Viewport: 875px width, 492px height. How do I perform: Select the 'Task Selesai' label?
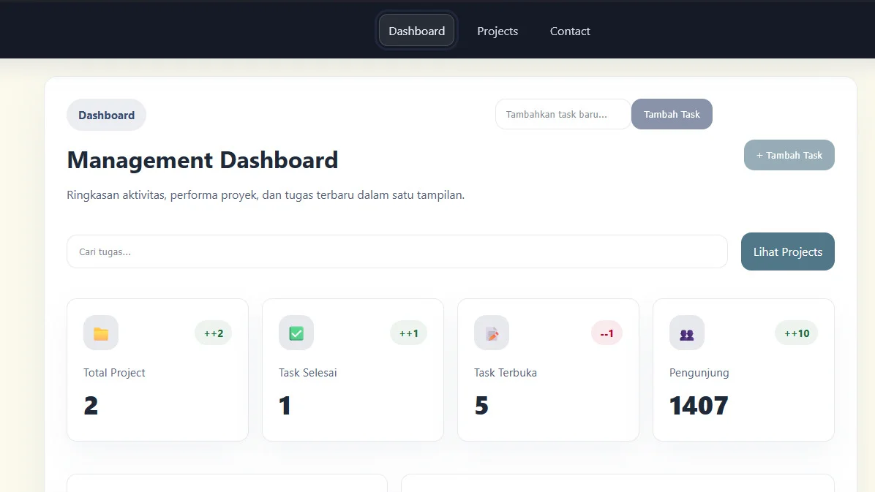click(307, 373)
